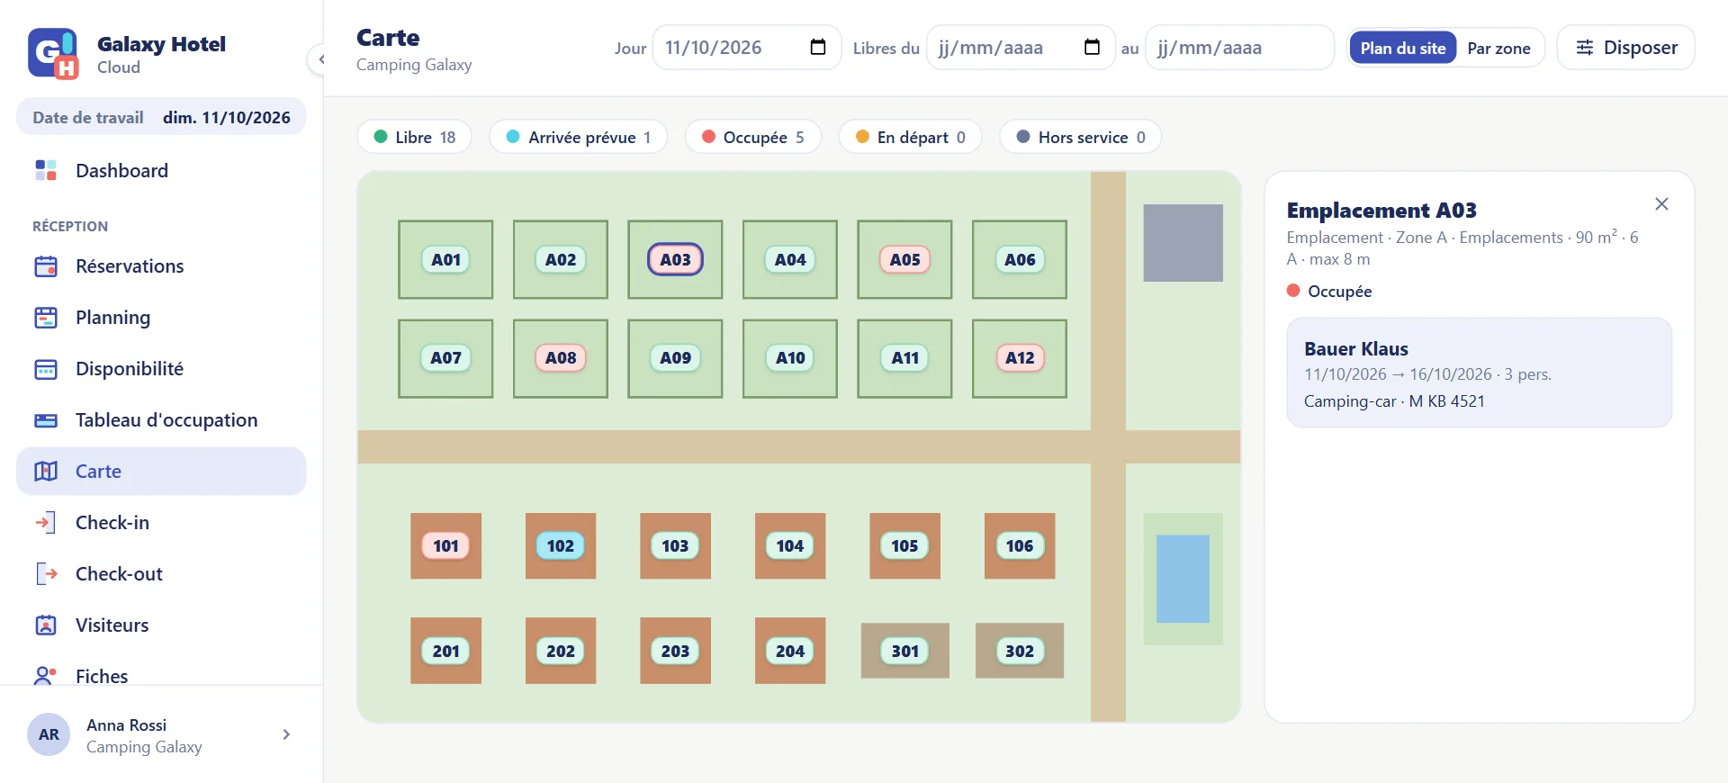Click the Carte map icon
The height and width of the screenshot is (783, 1728).
coord(46,472)
